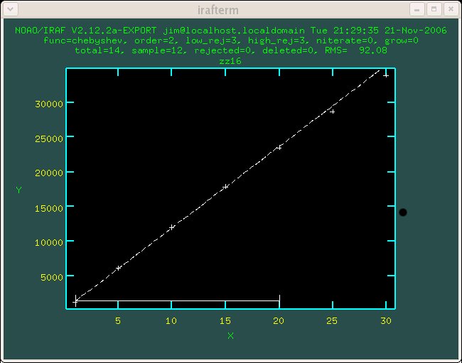
Task: Click the plot title zz16
Action: tap(230, 61)
